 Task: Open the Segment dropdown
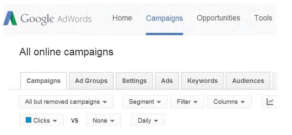point(145,102)
